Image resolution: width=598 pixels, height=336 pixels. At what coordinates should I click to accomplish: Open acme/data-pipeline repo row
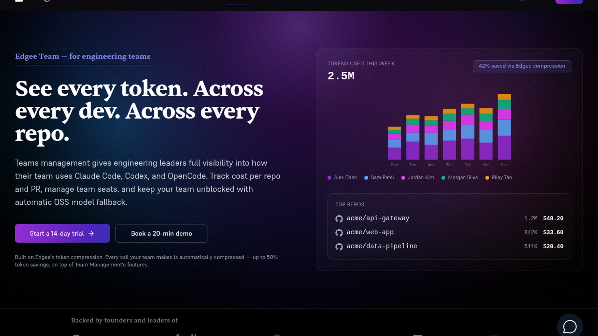382,246
